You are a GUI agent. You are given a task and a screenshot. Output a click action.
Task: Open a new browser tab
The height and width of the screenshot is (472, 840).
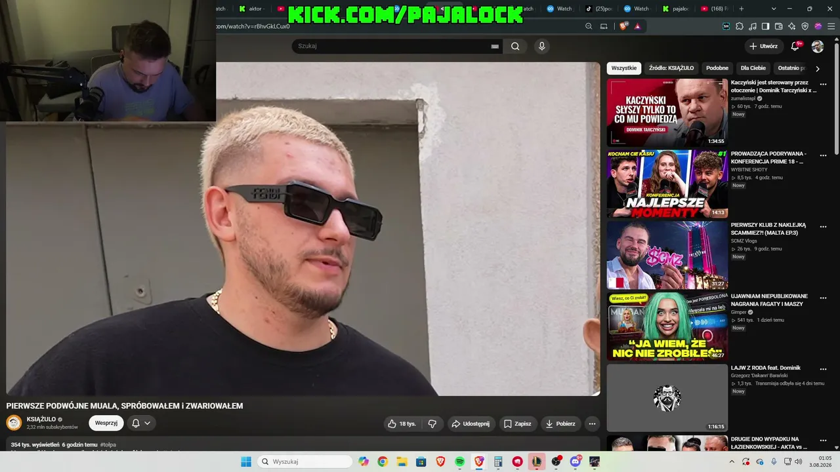coord(742,9)
